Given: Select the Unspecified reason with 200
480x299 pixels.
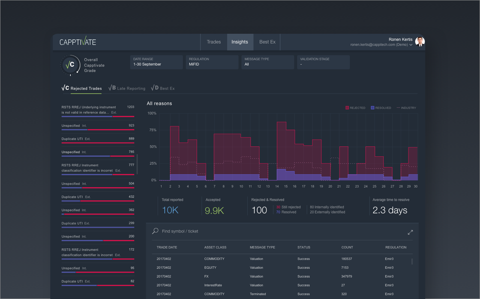Looking at the screenshot, I should pyautogui.click(x=98, y=238).
